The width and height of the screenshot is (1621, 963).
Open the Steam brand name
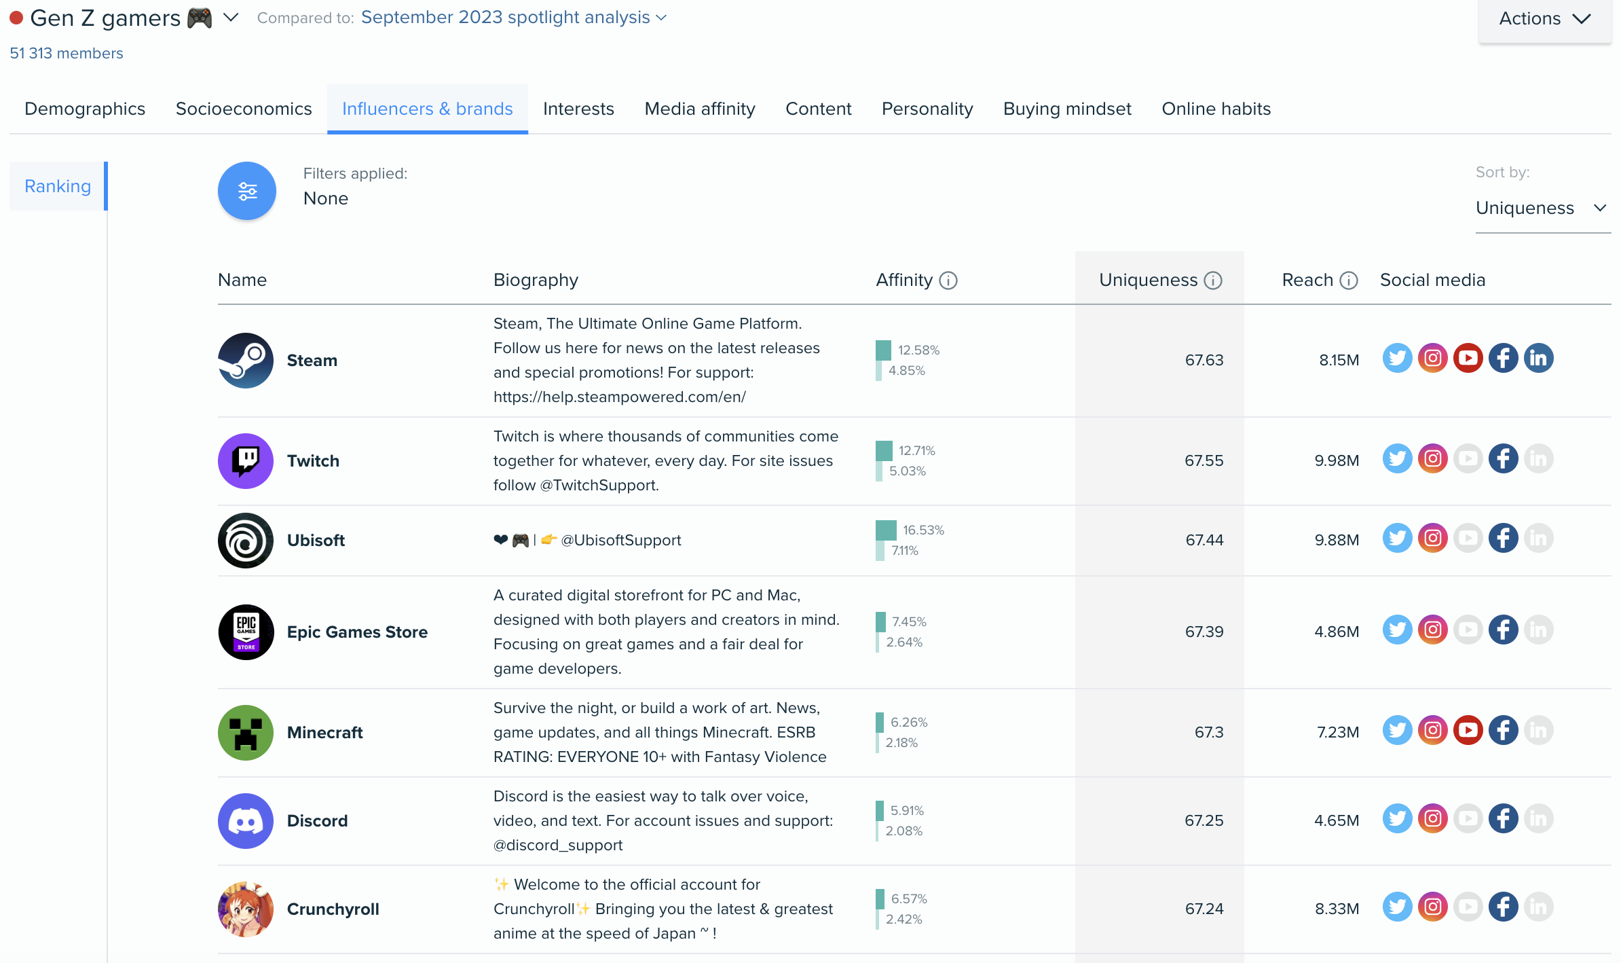point(312,360)
